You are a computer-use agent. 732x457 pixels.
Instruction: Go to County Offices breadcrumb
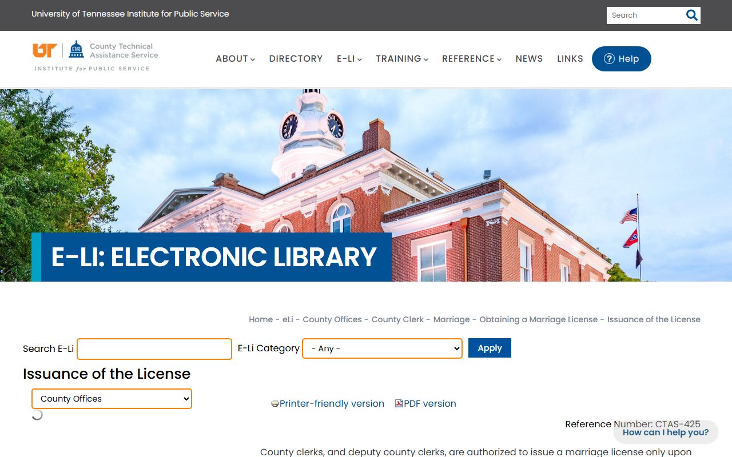click(x=332, y=319)
